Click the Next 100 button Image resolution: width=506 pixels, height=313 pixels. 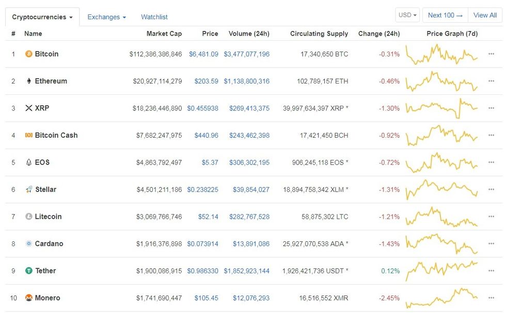(x=445, y=15)
